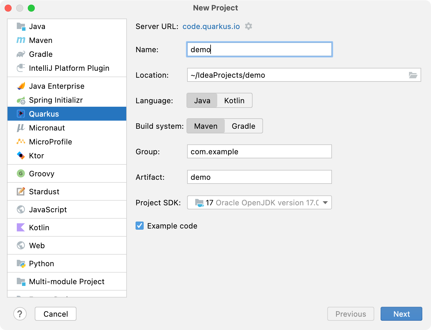Open the Project SDK dropdown
This screenshot has width=431, height=330.
pos(325,202)
